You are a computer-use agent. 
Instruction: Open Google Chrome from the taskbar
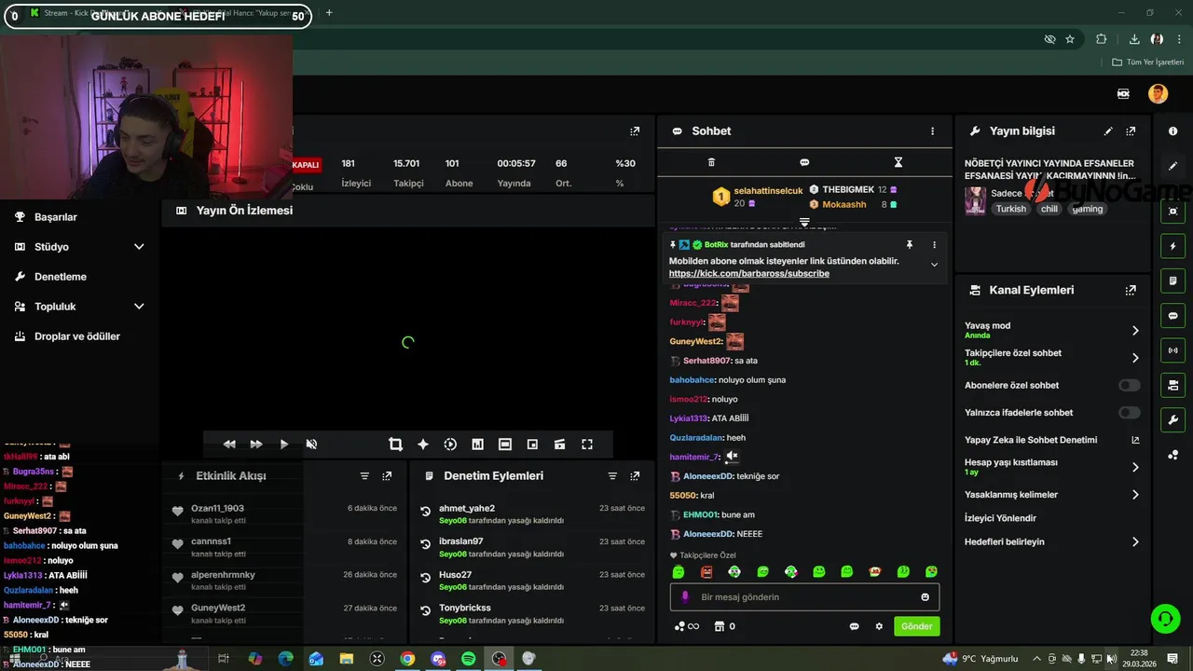(407, 659)
